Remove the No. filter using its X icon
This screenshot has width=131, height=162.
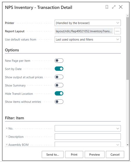point(7,128)
